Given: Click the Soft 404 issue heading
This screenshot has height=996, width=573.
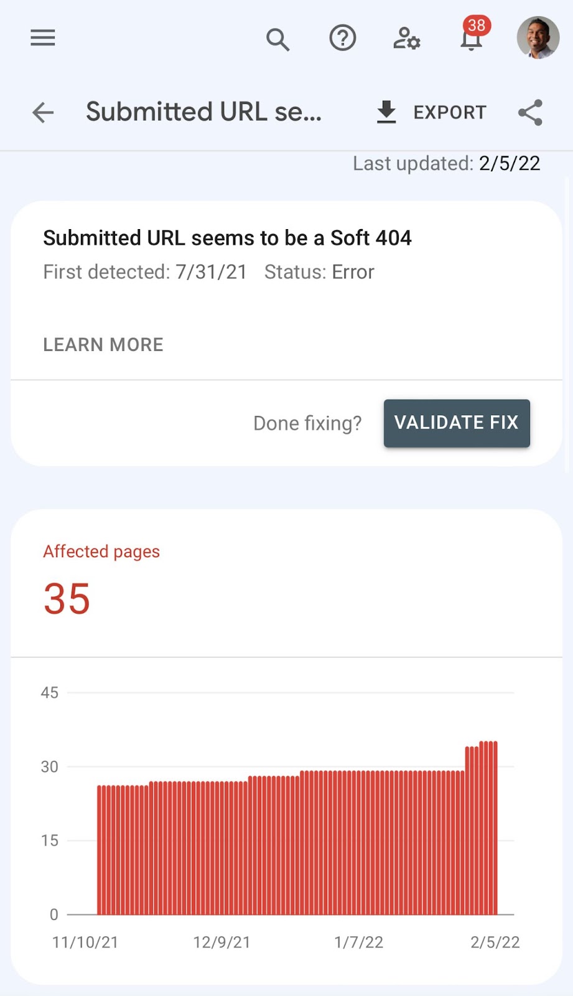Looking at the screenshot, I should coord(227,238).
